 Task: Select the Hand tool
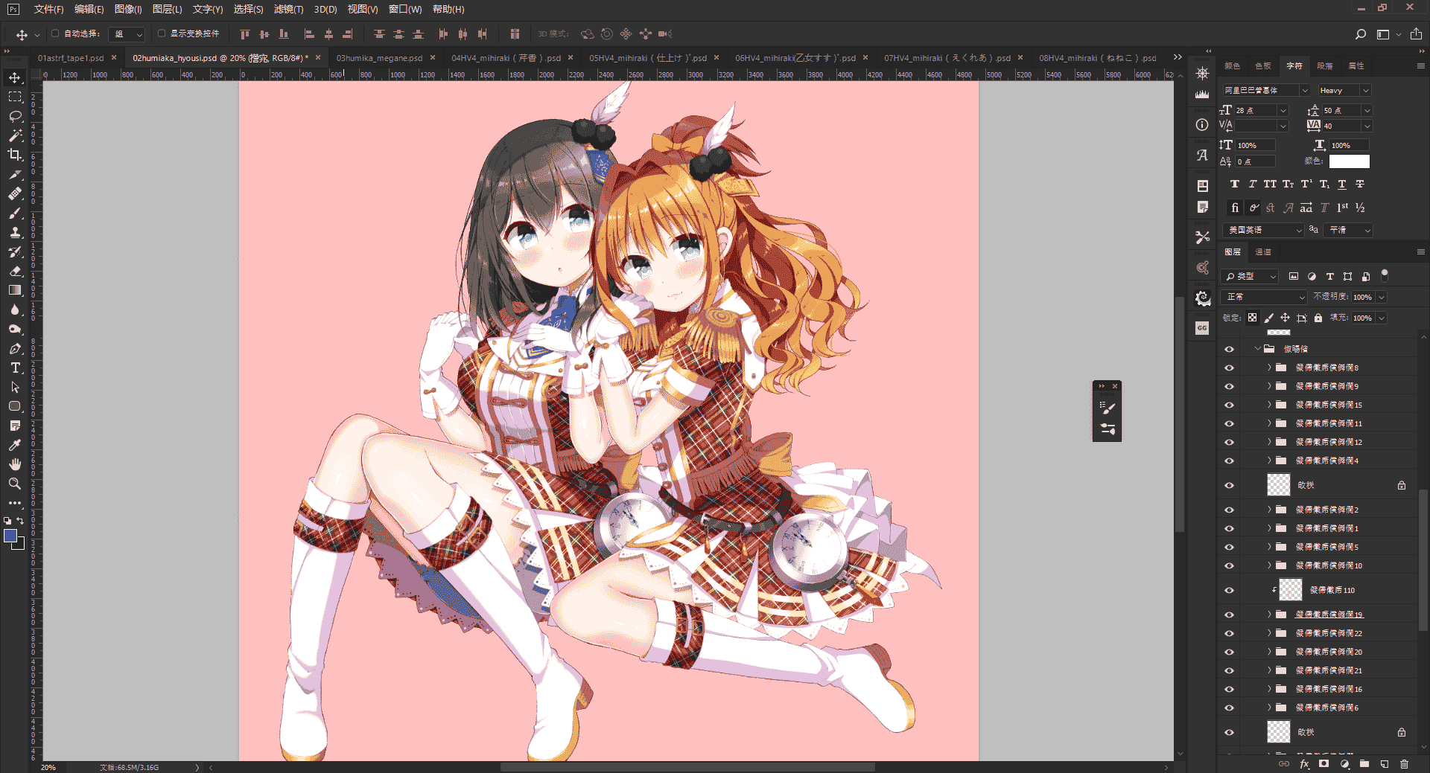point(15,464)
